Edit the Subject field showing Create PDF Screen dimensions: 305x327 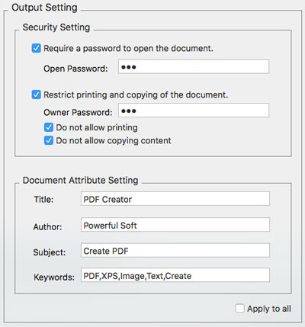click(175, 251)
